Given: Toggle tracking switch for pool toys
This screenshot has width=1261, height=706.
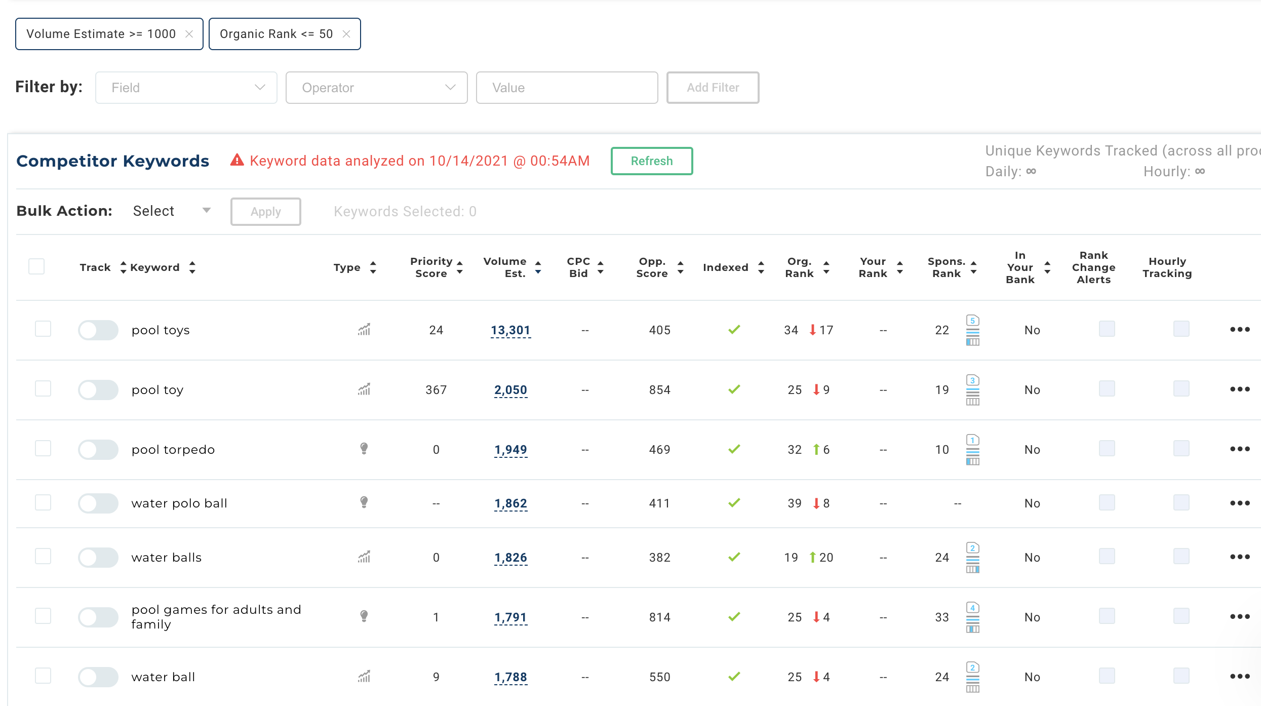Looking at the screenshot, I should pyautogui.click(x=98, y=330).
